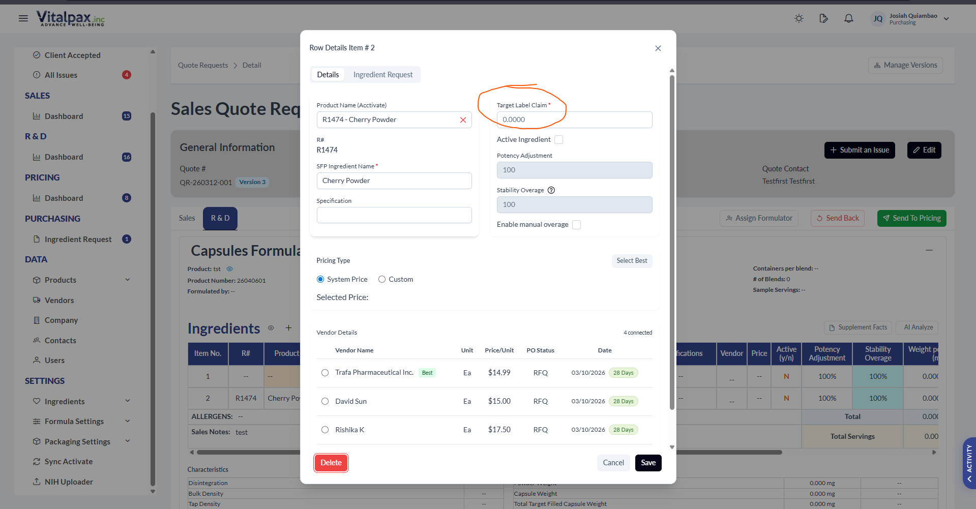Switch to the Ingredient Request tab
Viewport: 976px width, 509px height.
[x=382, y=75]
